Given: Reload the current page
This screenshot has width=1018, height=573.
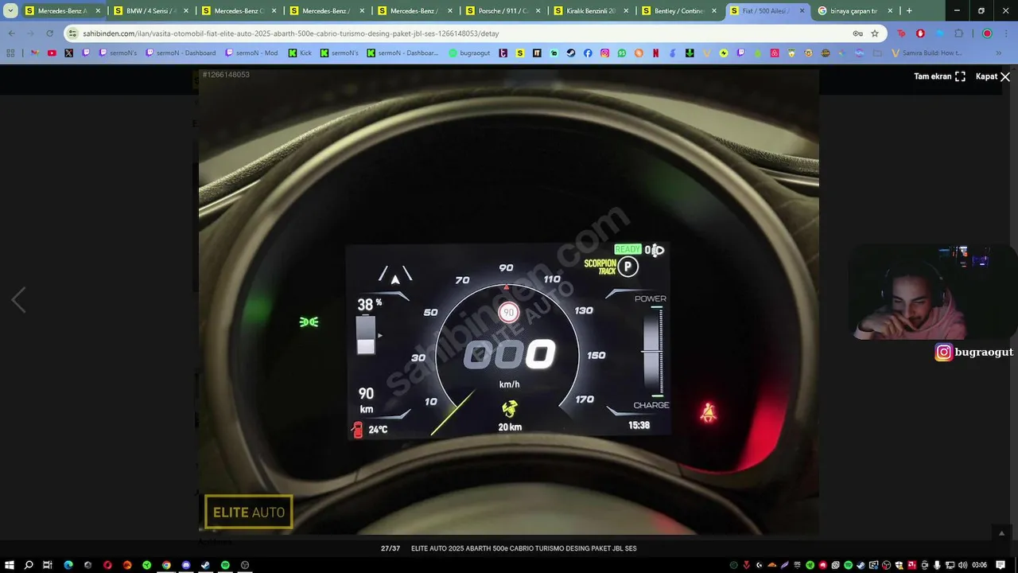Looking at the screenshot, I should click(x=49, y=33).
